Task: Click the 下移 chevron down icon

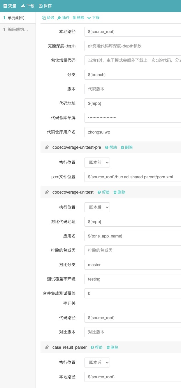Action: (x=89, y=18)
